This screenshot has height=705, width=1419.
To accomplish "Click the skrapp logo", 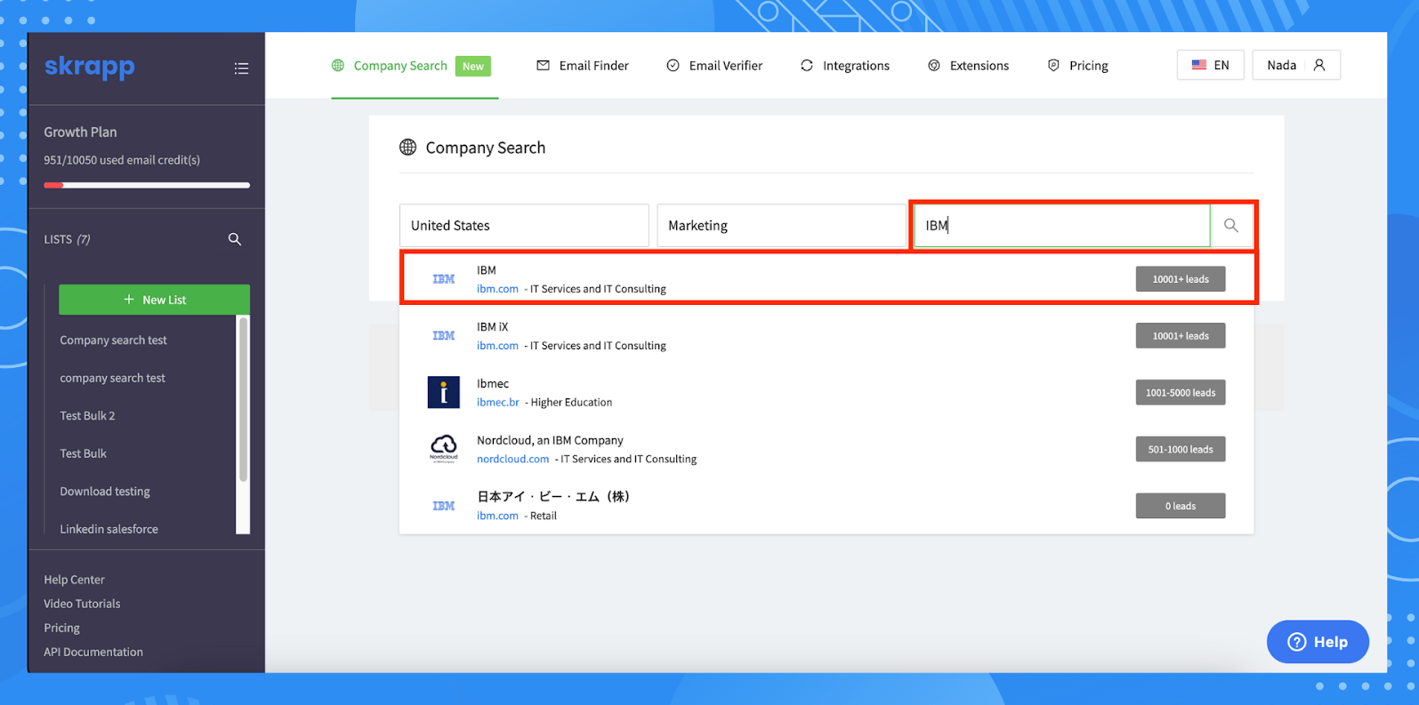I will [89, 67].
